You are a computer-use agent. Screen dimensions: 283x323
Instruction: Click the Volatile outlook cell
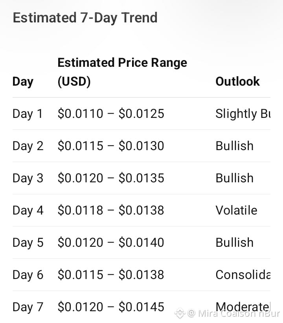236,210
